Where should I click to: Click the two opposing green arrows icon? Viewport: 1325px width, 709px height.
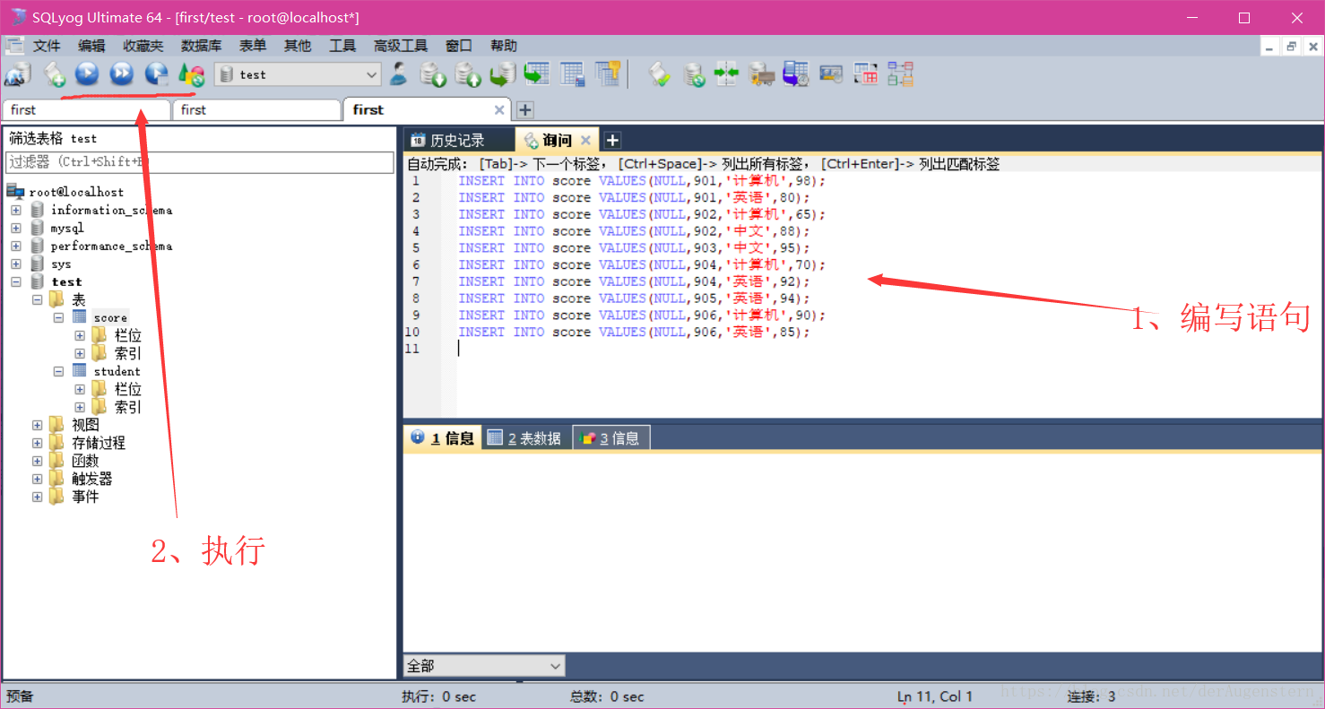click(x=726, y=74)
